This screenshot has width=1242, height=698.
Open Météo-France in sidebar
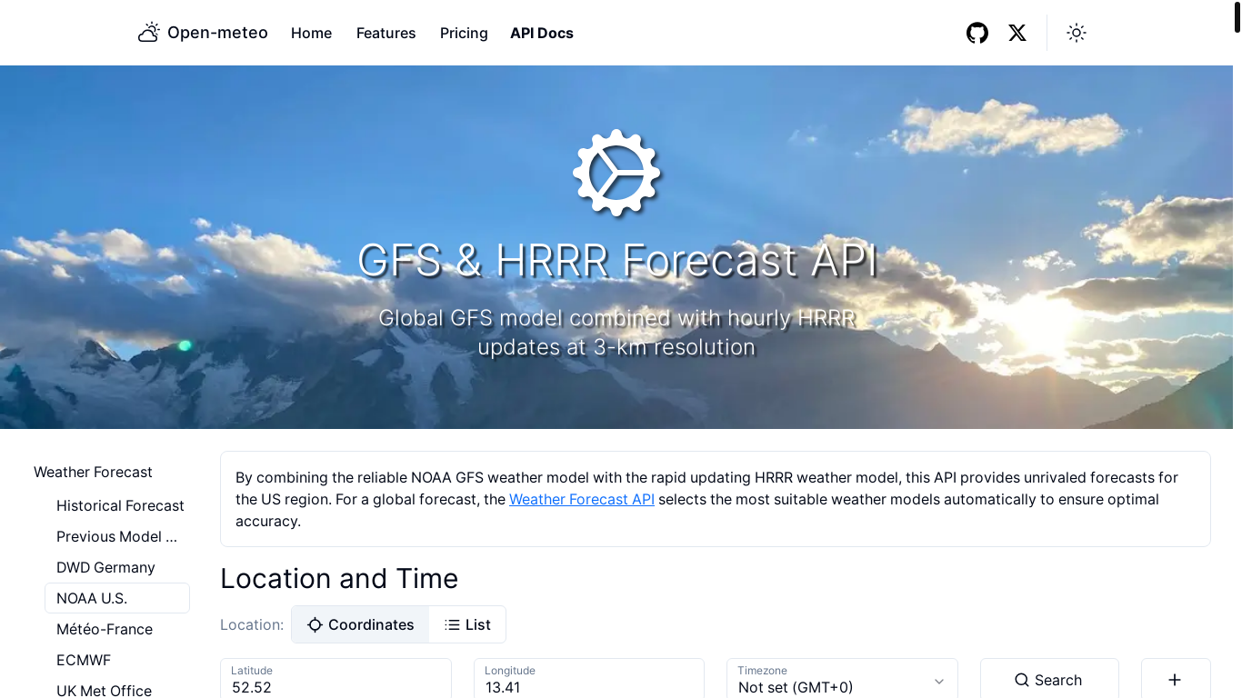point(105,629)
